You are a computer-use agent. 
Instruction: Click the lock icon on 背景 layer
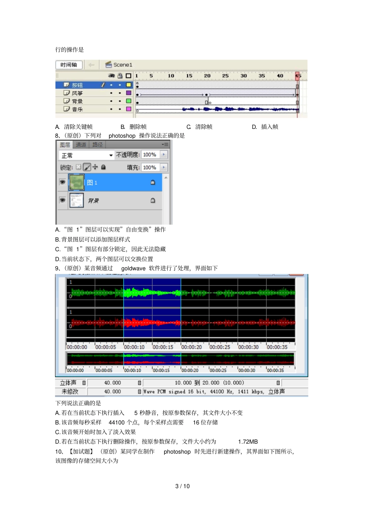point(153,201)
